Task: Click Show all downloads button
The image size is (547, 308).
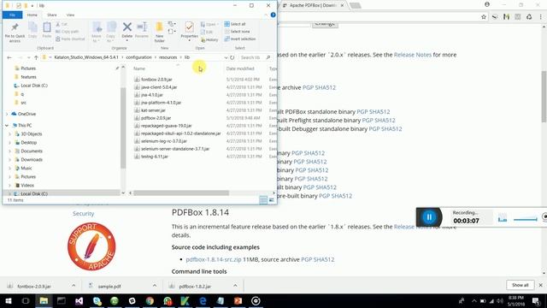Action: pos(521,285)
